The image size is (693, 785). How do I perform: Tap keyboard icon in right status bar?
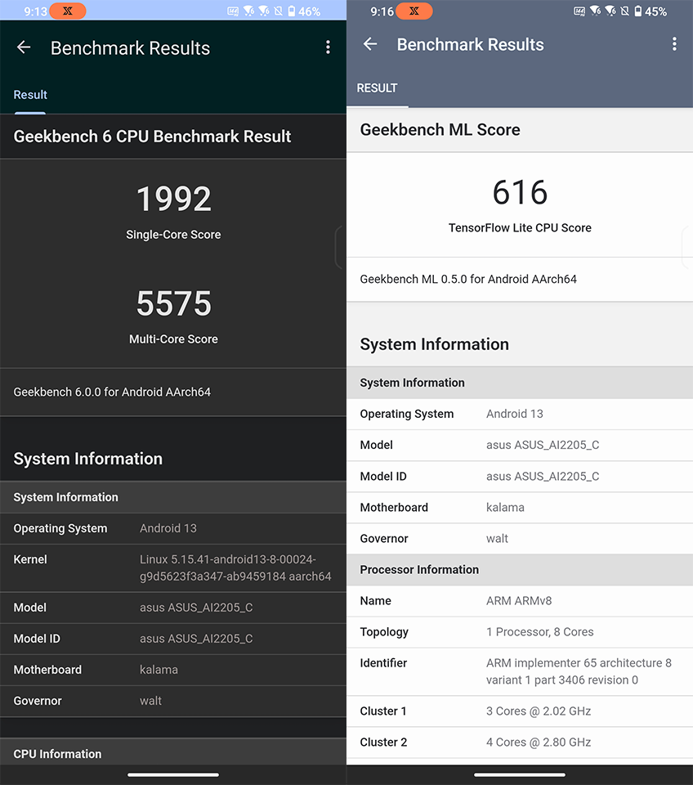pyautogui.click(x=579, y=11)
